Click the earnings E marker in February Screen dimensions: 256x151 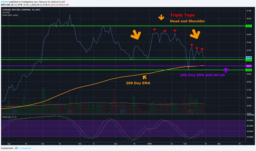(190, 112)
